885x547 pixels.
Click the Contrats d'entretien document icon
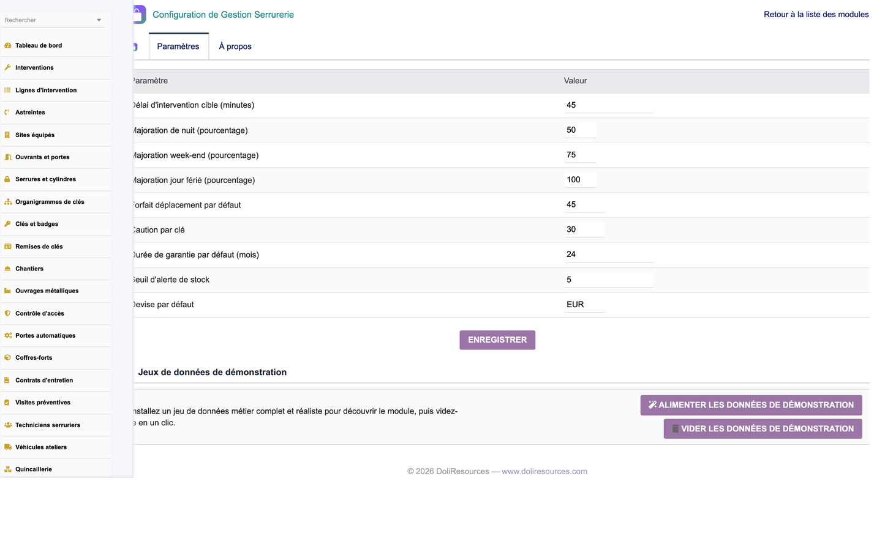coord(8,380)
